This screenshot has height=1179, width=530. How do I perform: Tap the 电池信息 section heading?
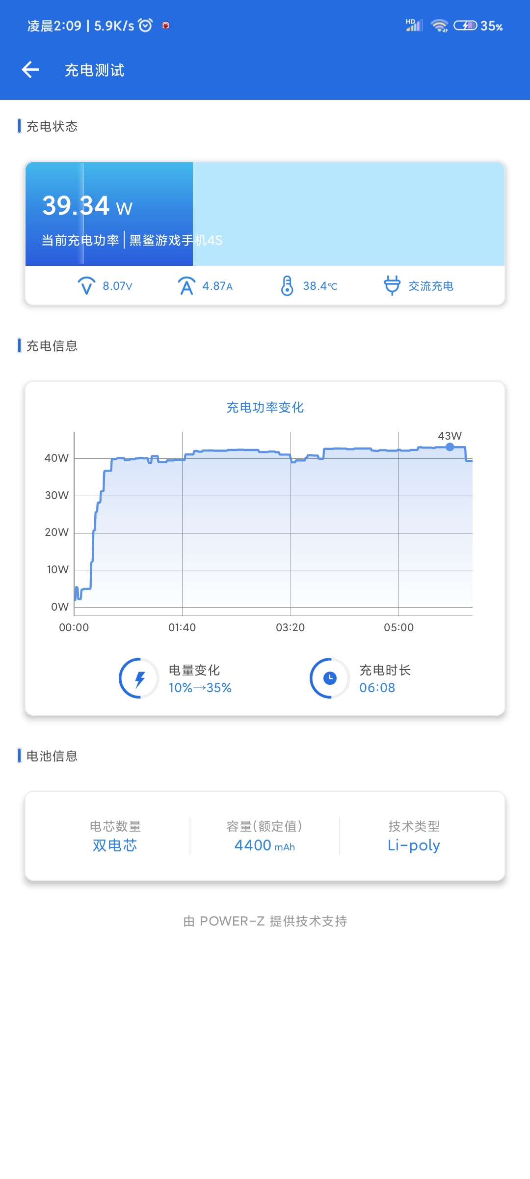point(52,756)
